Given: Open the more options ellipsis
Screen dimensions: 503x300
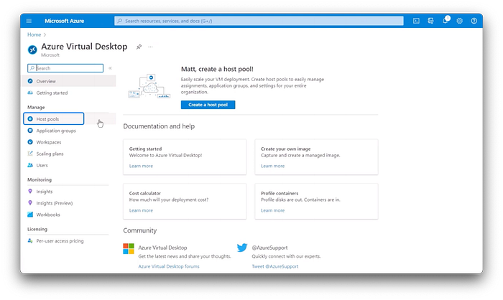Looking at the screenshot, I should pyautogui.click(x=150, y=47).
